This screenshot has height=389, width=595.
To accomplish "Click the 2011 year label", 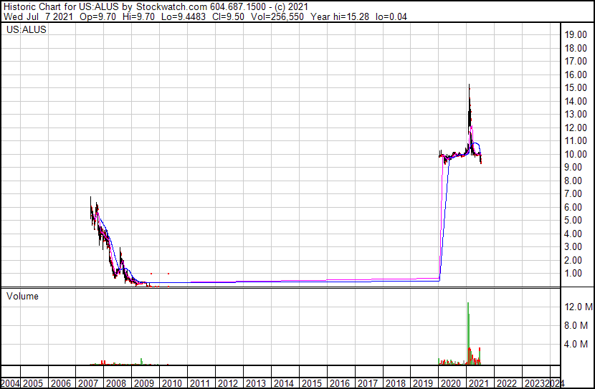I will coord(199,383).
